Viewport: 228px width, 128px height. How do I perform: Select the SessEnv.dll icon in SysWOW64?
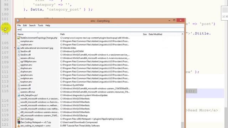19,51
